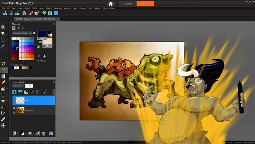Viewport: 255px width, 144px height.
Task: Select the Paint Brush tool
Action: [3, 70]
